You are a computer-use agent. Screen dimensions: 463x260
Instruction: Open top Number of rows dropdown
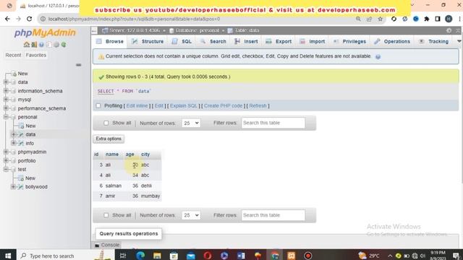191,123
